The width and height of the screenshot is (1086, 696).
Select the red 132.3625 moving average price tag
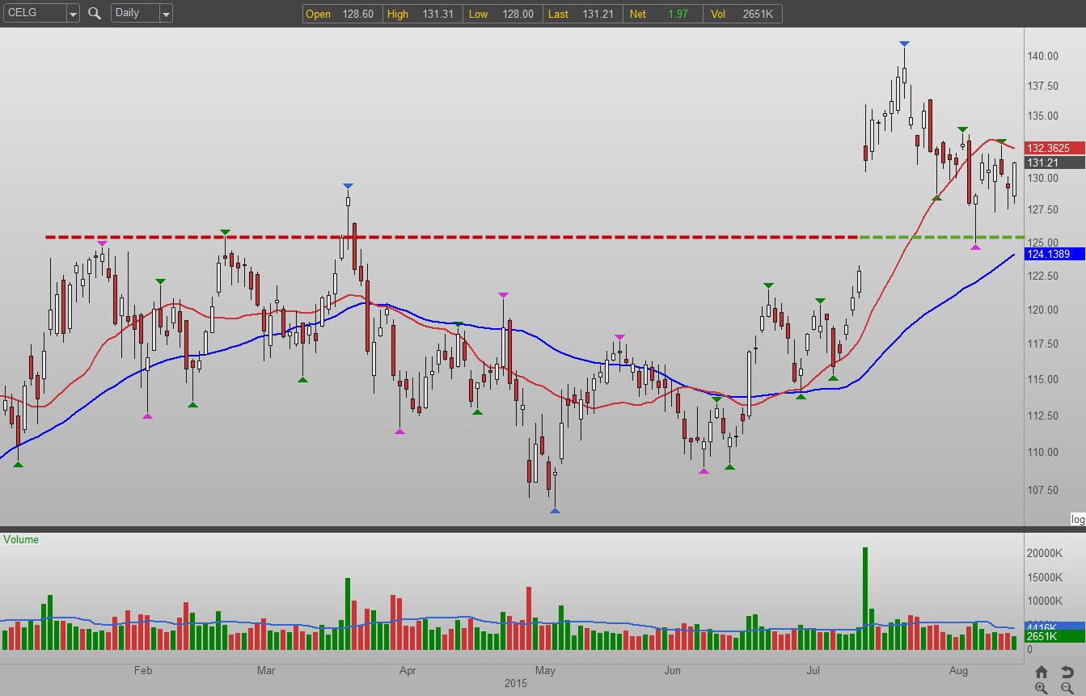[1054, 149]
